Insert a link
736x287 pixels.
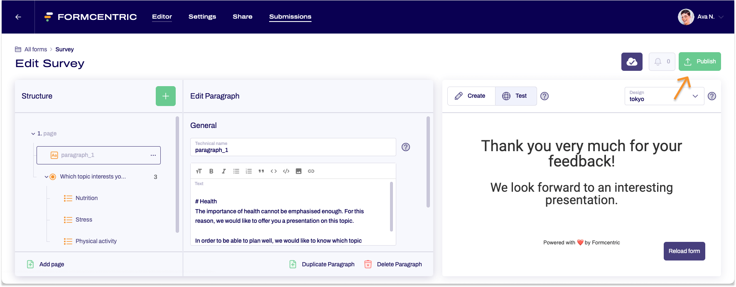point(311,171)
